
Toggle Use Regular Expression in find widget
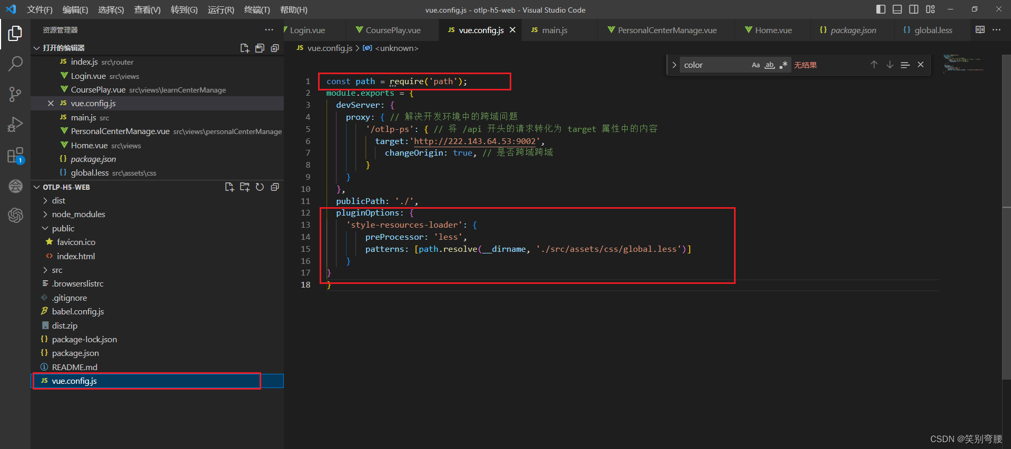coord(784,65)
